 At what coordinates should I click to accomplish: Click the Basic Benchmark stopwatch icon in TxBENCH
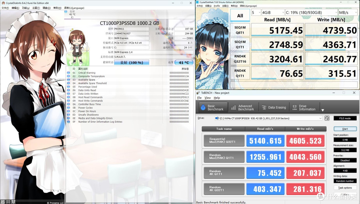click(203, 107)
